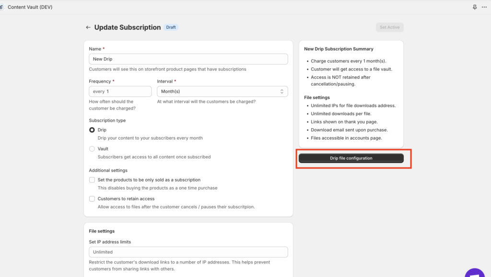
Task: Click the pin icon in top bar
Action: tap(475, 7)
